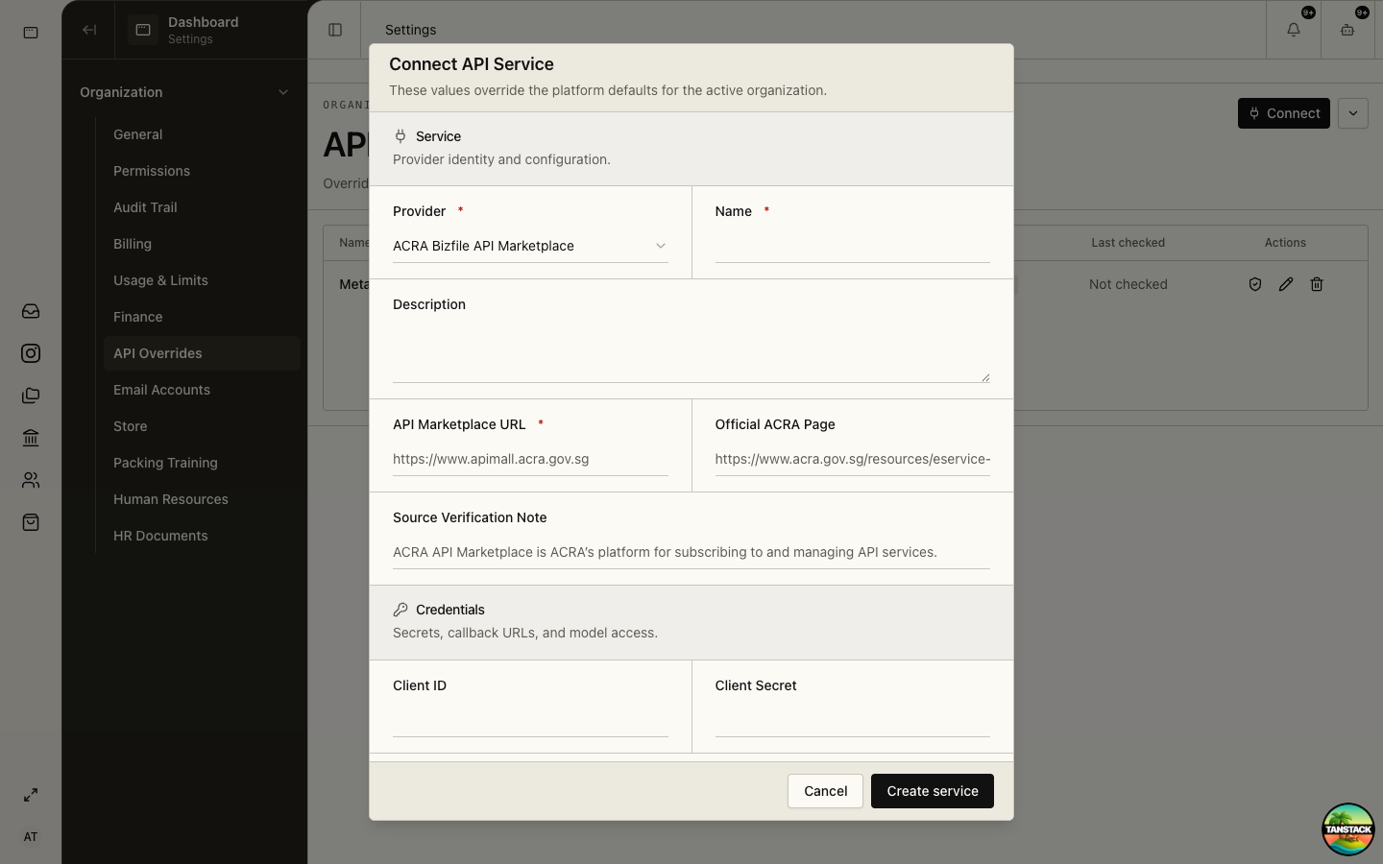Image resolution: width=1383 pixels, height=864 pixels.
Task: Focus the API Marketplace URL field
Action: click(x=530, y=459)
